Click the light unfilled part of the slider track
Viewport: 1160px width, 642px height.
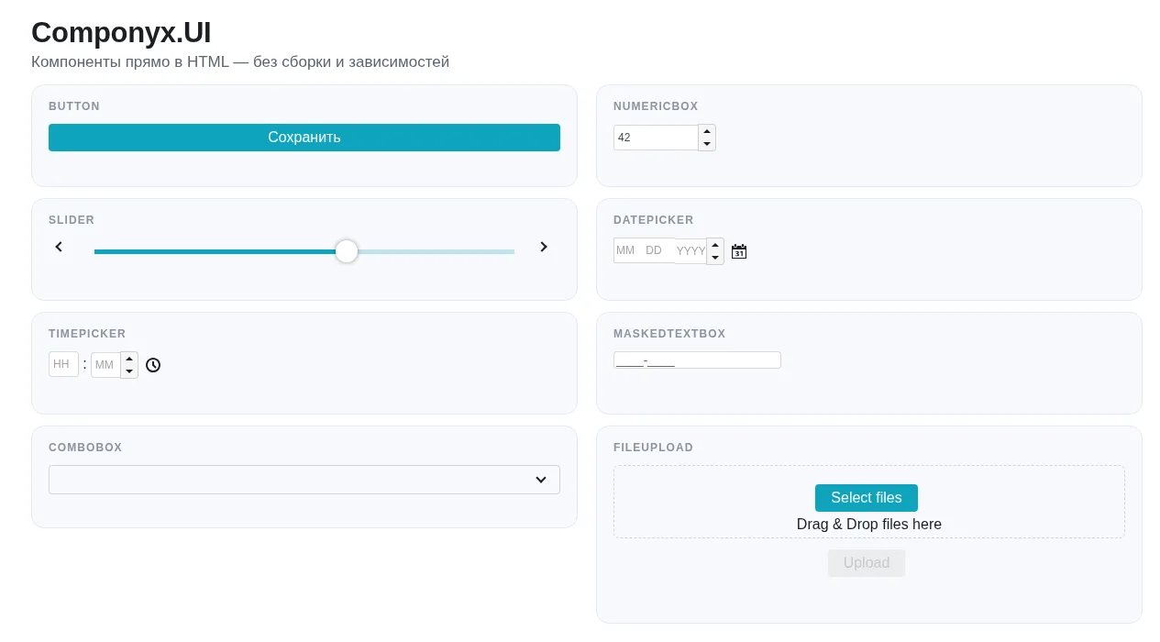coord(436,251)
